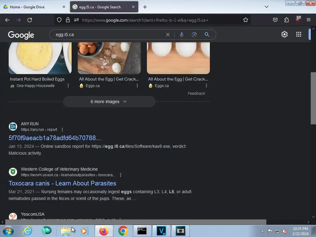Switch to Chrome on the taskbar
The width and height of the screenshot is (316, 237).
[123, 231]
